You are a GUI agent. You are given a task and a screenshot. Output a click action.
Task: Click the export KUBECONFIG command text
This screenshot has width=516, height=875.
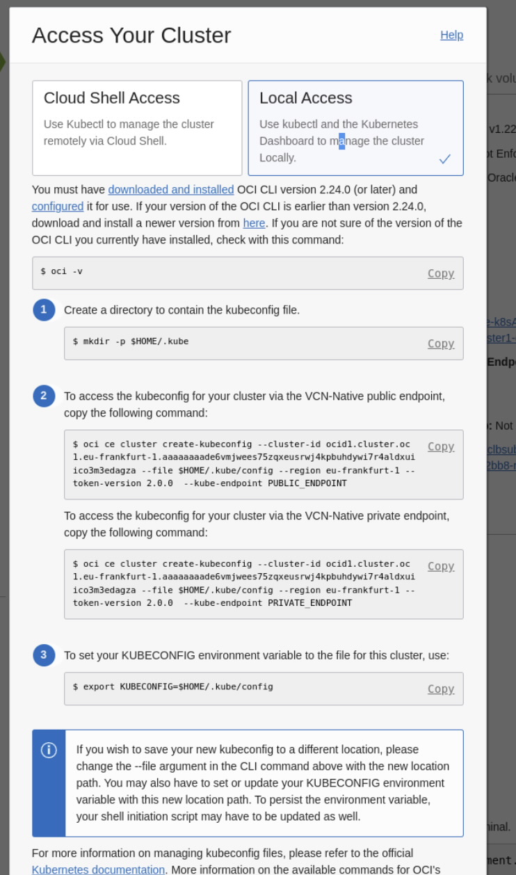click(173, 687)
